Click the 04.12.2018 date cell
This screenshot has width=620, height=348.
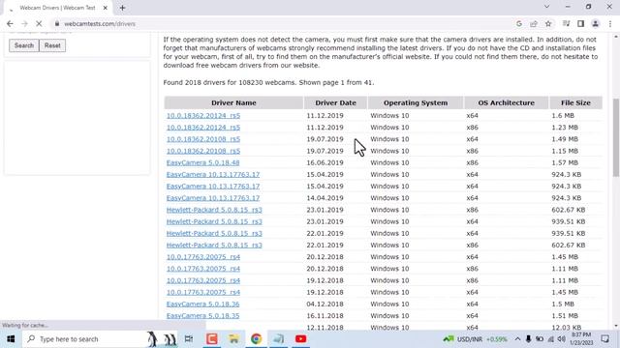325,304
